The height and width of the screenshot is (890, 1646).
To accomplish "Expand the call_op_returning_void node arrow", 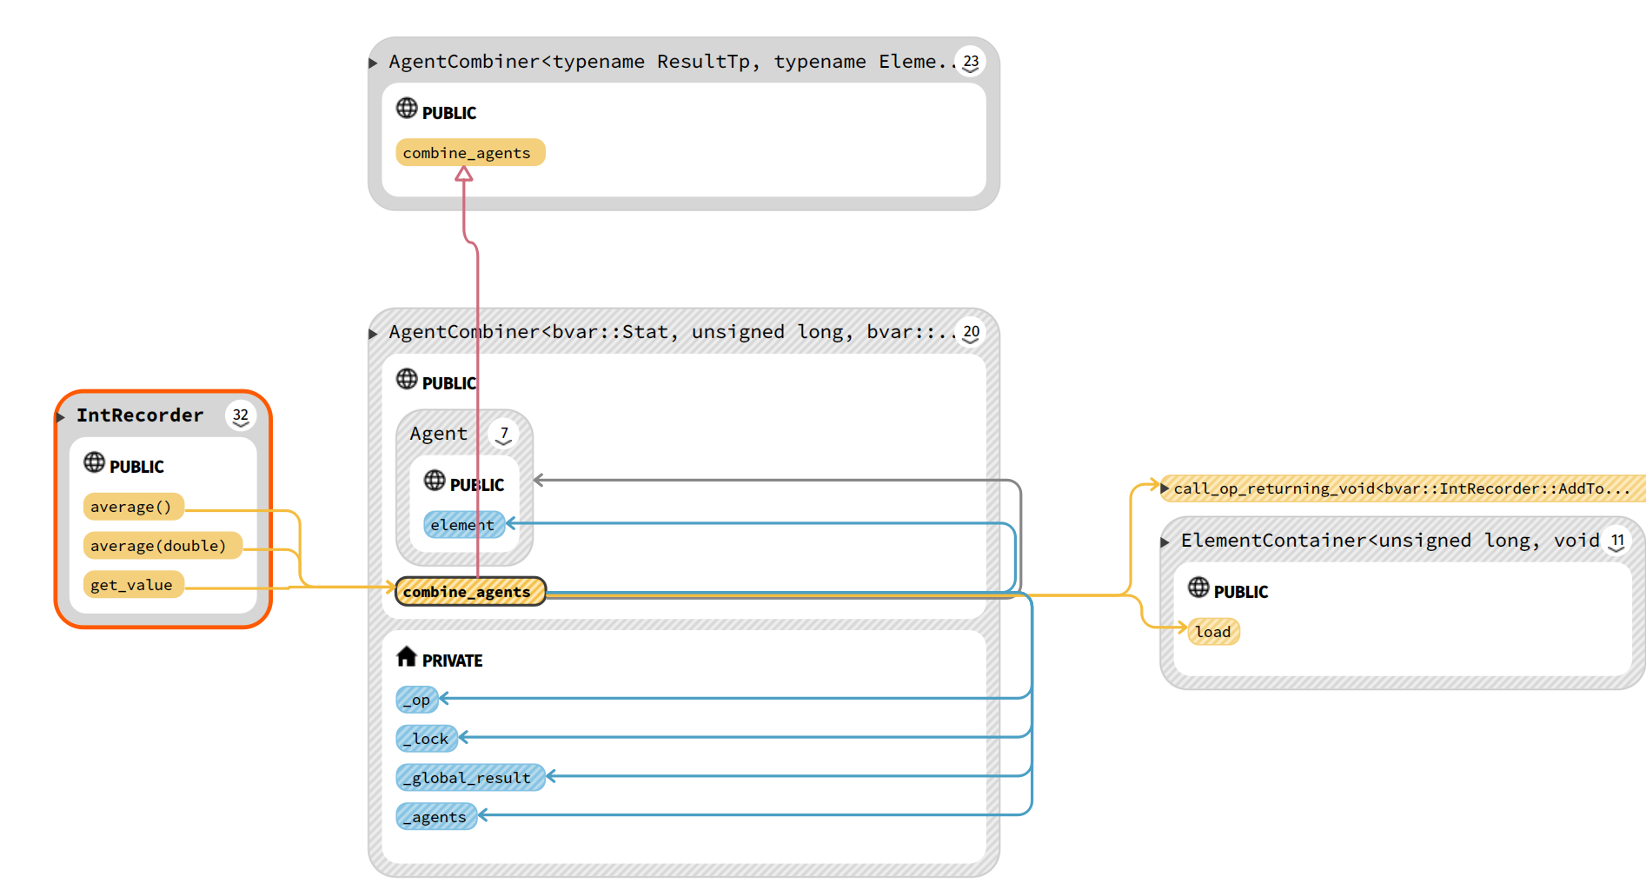I will 1165,488.
